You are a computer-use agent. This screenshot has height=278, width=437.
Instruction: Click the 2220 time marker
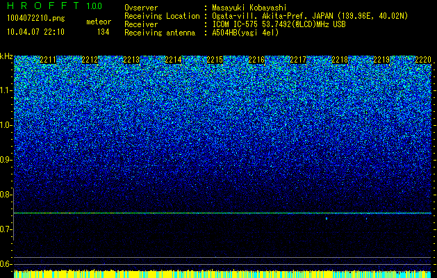click(x=423, y=60)
